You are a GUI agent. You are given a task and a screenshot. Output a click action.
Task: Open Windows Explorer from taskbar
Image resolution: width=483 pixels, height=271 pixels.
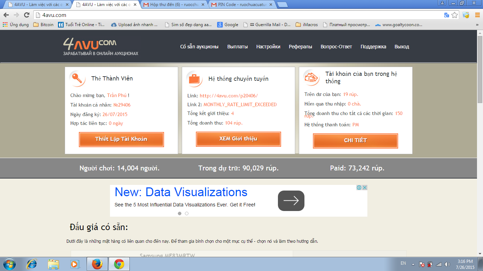[54, 264]
